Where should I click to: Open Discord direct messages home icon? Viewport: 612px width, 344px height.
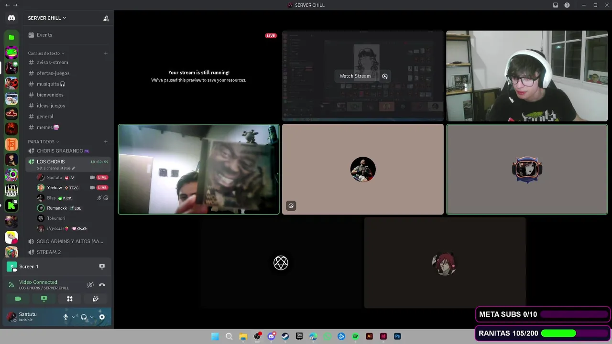coord(11,18)
